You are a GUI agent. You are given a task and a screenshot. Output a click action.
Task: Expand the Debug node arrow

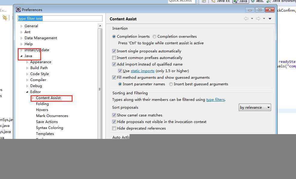[x=27, y=86]
